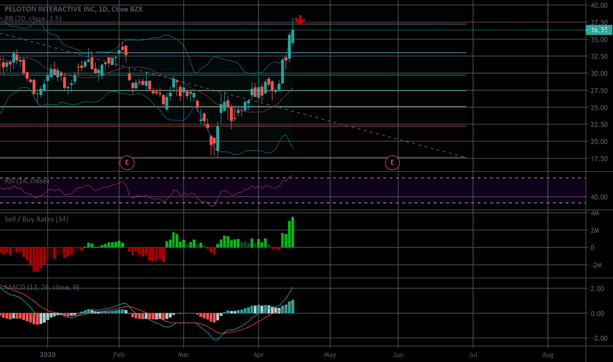Screen dimensions: 613x362
Task: Click the 25.00 price axis label
Action: (599, 108)
